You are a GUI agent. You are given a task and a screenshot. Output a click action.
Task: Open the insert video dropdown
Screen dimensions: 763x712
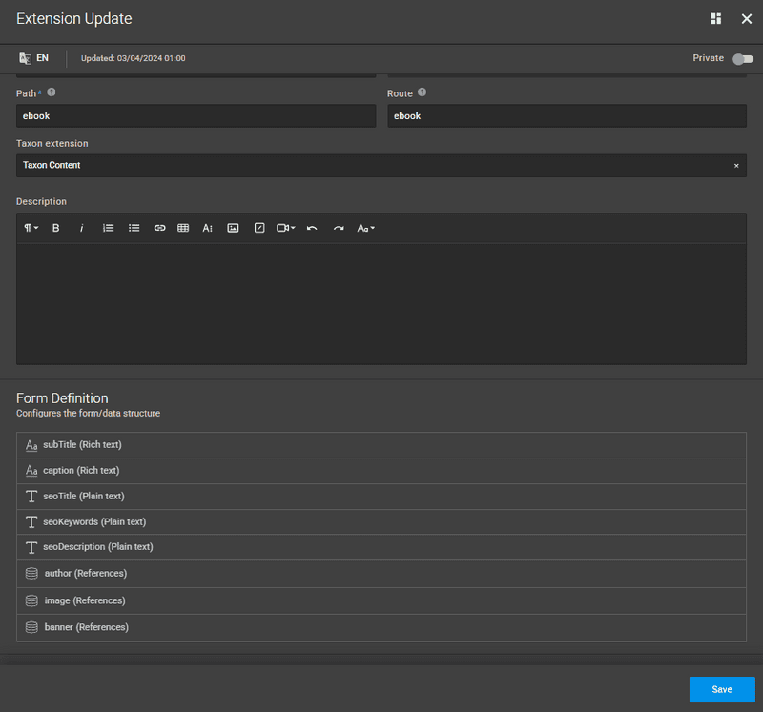click(285, 228)
